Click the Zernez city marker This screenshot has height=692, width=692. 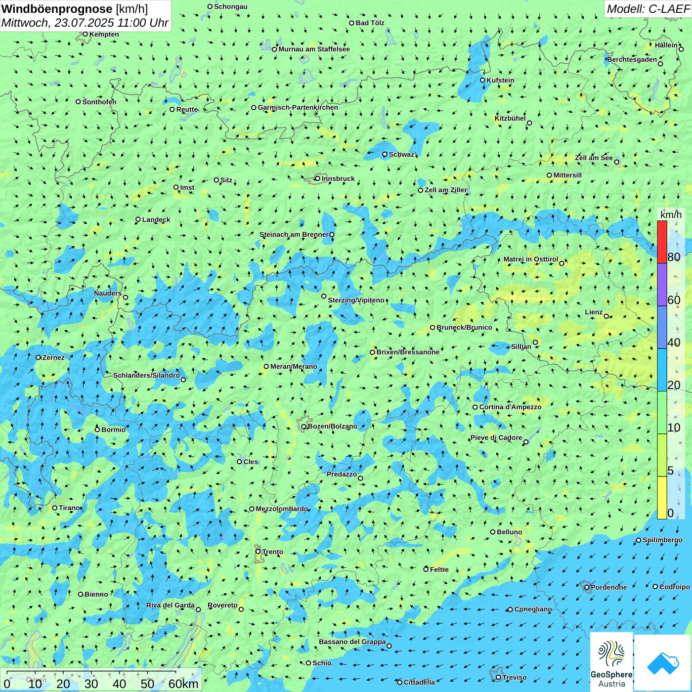[x=38, y=357]
